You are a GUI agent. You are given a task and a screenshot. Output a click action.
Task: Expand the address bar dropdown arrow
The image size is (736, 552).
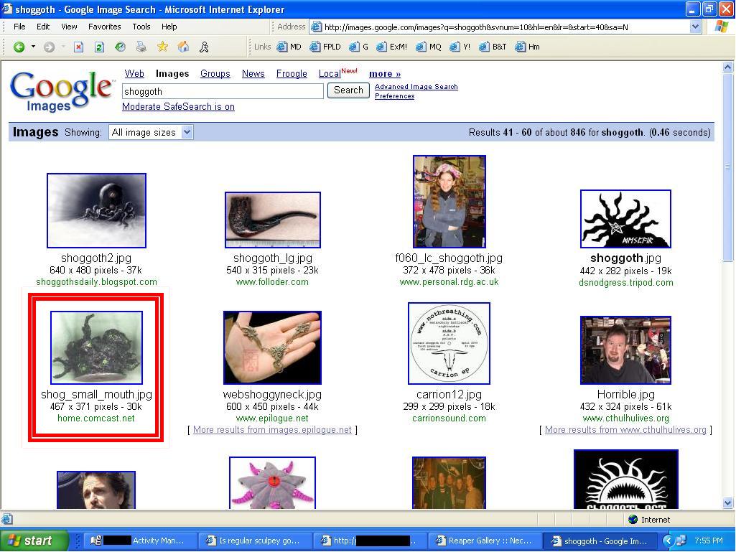696,27
